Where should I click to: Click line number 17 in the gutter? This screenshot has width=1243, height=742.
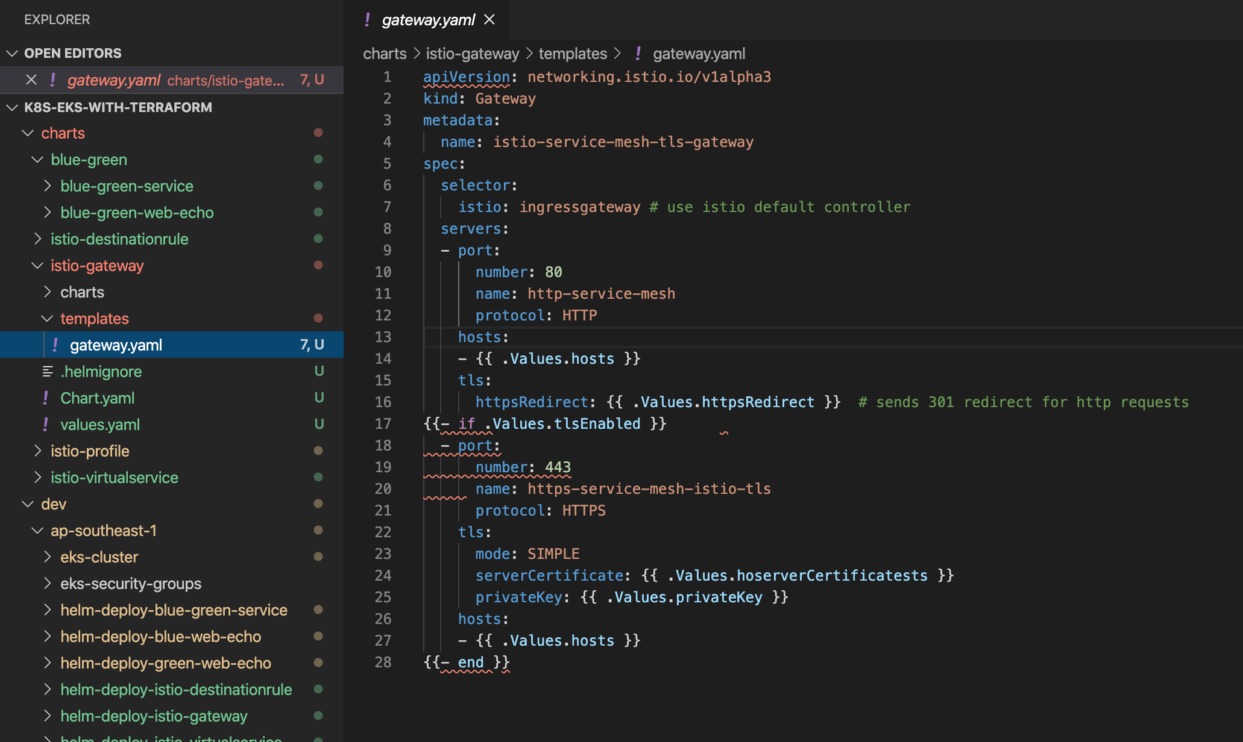[x=383, y=424]
